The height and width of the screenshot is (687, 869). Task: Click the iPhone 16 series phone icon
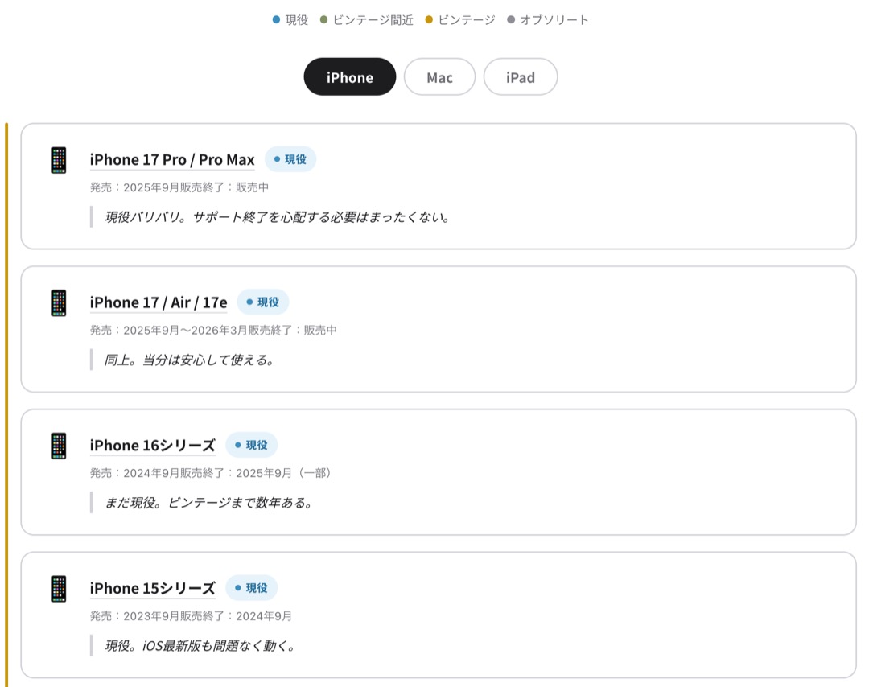59,446
